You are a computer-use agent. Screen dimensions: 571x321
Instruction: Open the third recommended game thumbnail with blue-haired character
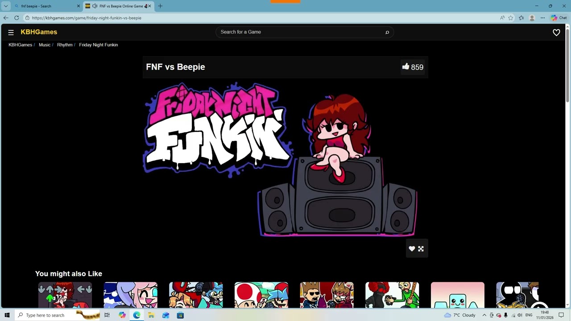click(x=196, y=295)
